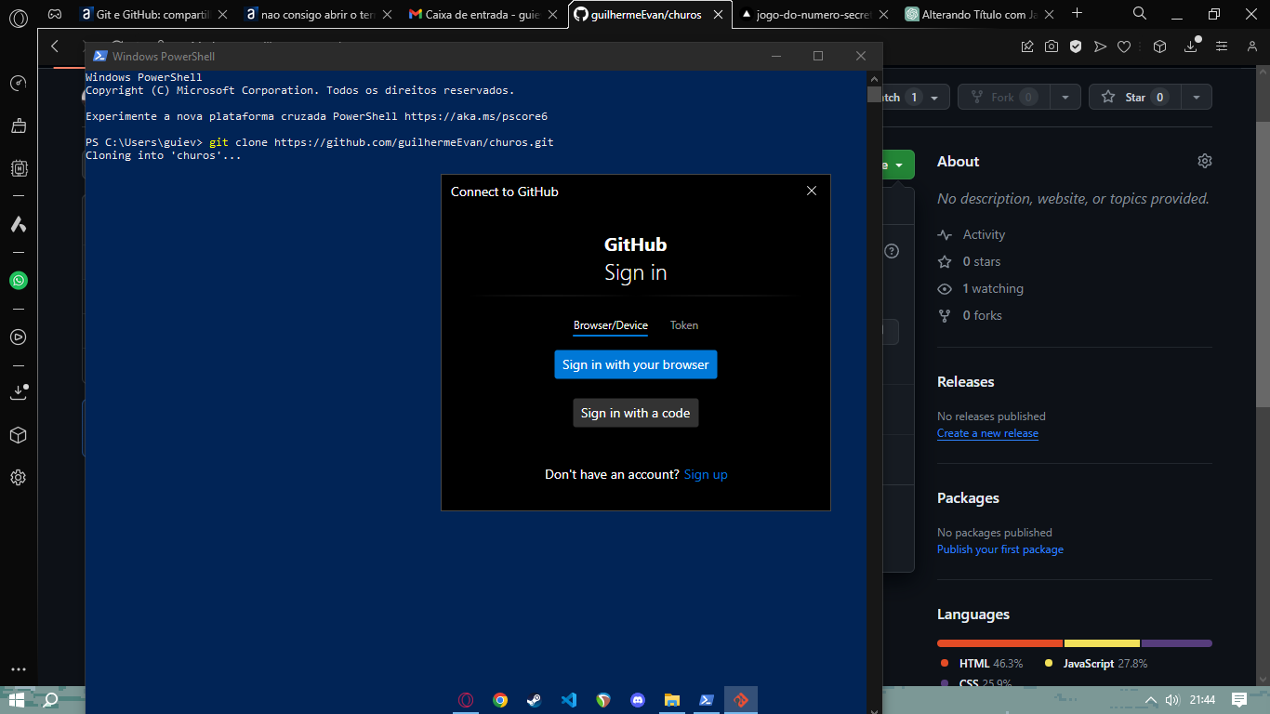
Task: Open the Activity link
Action: [984, 234]
